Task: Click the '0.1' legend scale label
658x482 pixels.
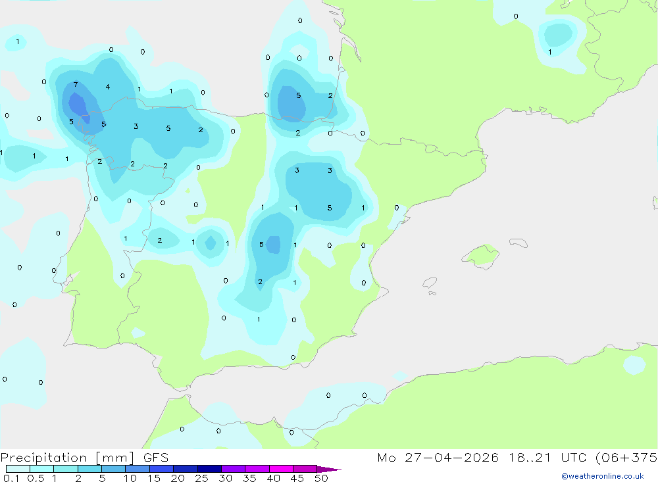Action: point(11,478)
